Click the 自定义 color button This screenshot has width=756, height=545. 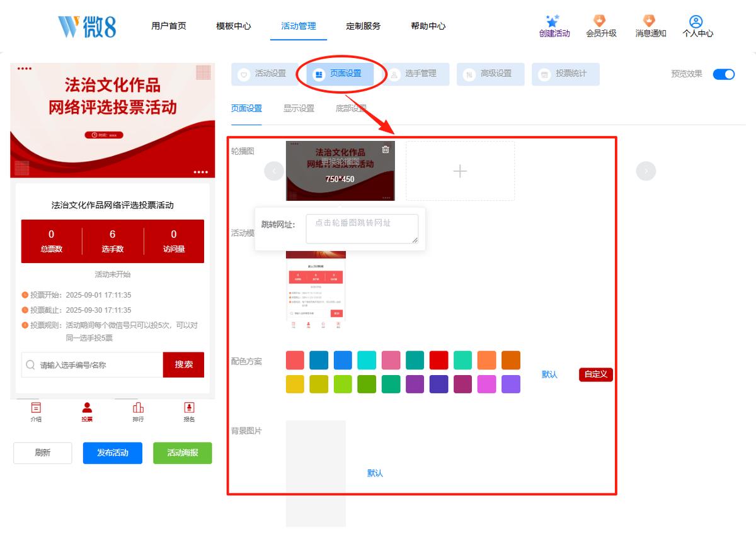coord(596,374)
